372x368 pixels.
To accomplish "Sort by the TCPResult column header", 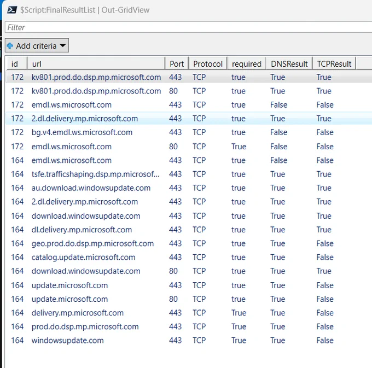I will [334, 63].
